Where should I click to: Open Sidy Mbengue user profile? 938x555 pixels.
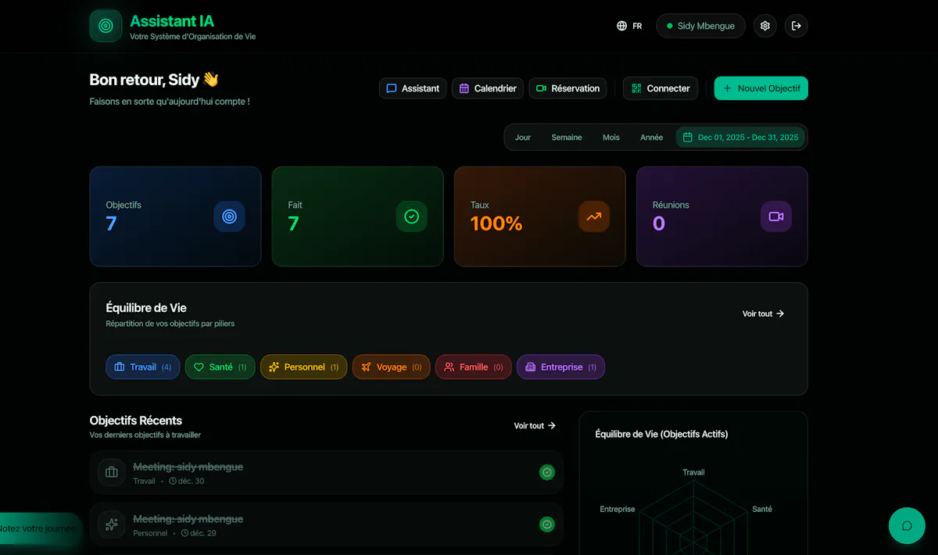pyautogui.click(x=700, y=26)
